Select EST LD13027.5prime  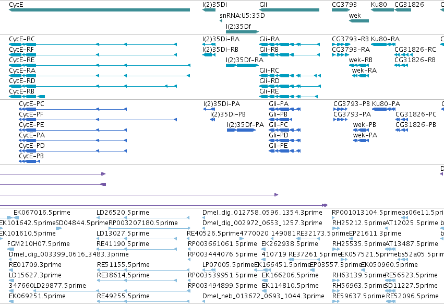pos(137,239)
